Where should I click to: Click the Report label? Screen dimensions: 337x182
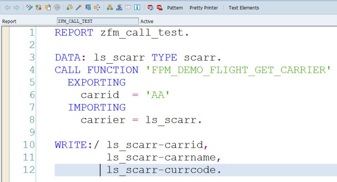pyautogui.click(x=9, y=22)
